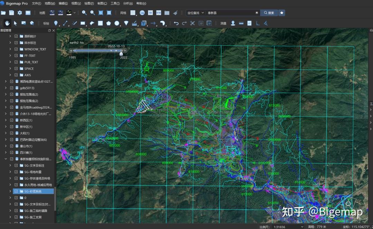Select the angle measure tool

tap(266, 23)
